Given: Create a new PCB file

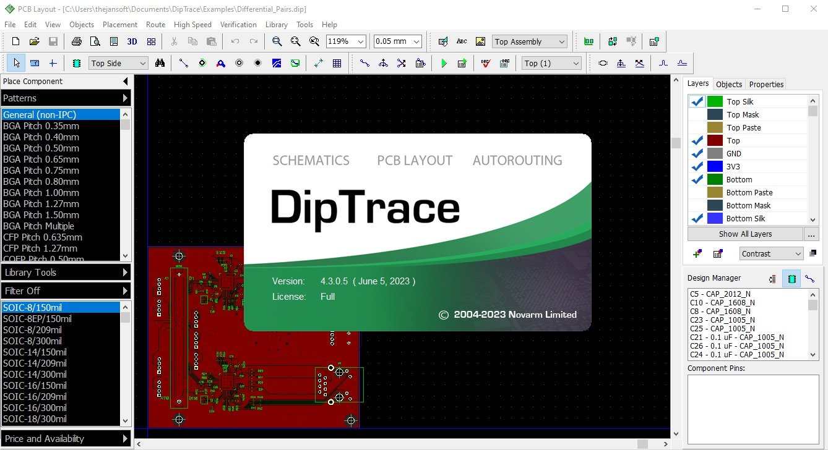Looking at the screenshot, I should click(x=16, y=41).
